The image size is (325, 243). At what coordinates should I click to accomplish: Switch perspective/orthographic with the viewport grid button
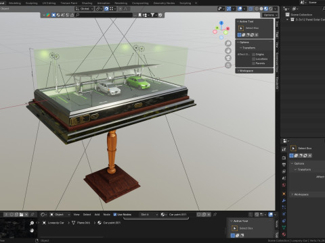pos(228,65)
